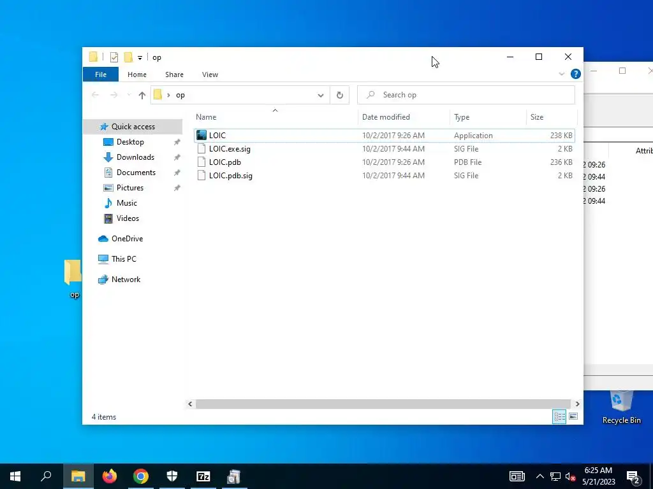Click the Properties icon in title bar
This screenshot has width=653, height=489.
(x=114, y=57)
